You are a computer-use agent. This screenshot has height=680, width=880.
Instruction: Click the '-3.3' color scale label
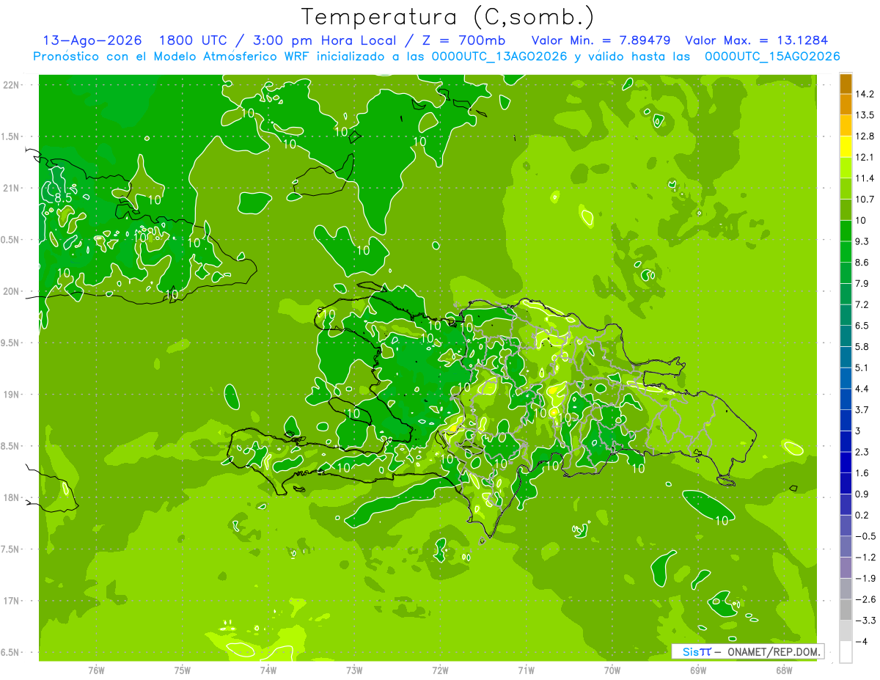point(865,621)
